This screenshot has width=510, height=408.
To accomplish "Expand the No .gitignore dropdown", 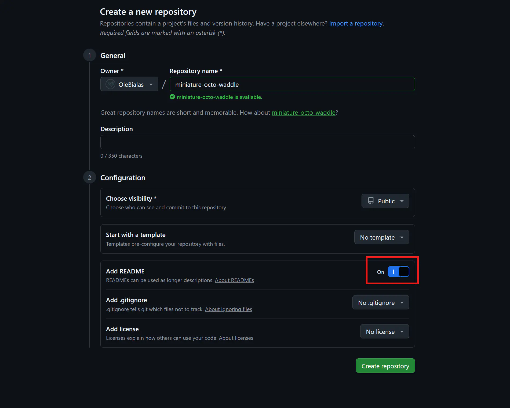I will pyautogui.click(x=381, y=303).
